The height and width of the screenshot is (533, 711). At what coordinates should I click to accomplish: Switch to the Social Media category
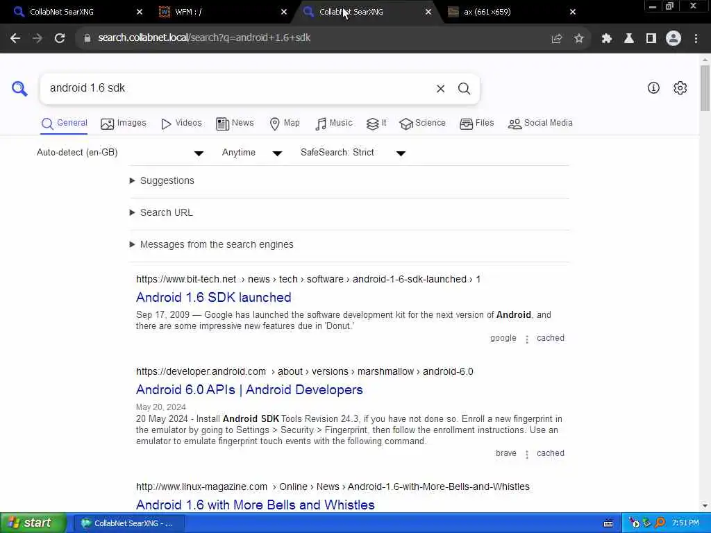click(540, 124)
